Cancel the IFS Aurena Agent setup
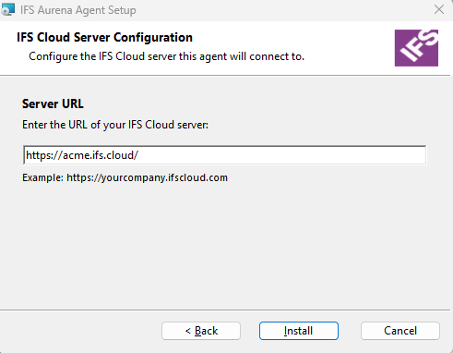The width and height of the screenshot is (453, 353). pyautogui.click(x=400, y=331)
